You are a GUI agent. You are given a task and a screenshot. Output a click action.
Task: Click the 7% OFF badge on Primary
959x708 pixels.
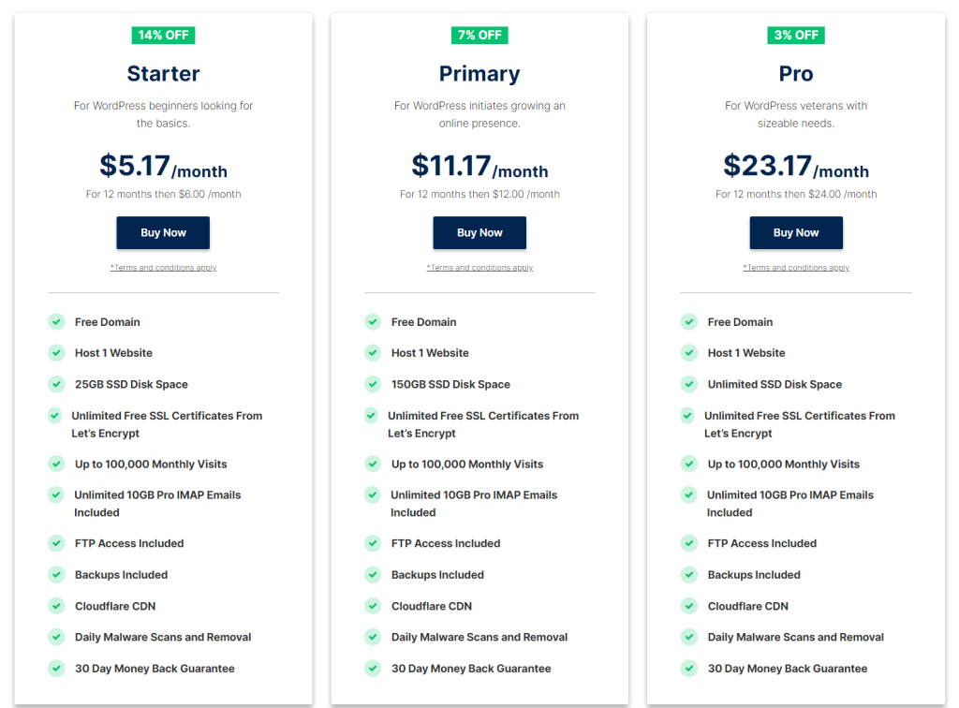click(x=479, y=36)
